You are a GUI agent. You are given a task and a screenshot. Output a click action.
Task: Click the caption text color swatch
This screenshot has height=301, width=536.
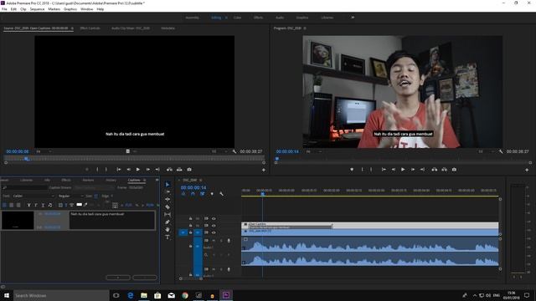(x=80, y=205)
